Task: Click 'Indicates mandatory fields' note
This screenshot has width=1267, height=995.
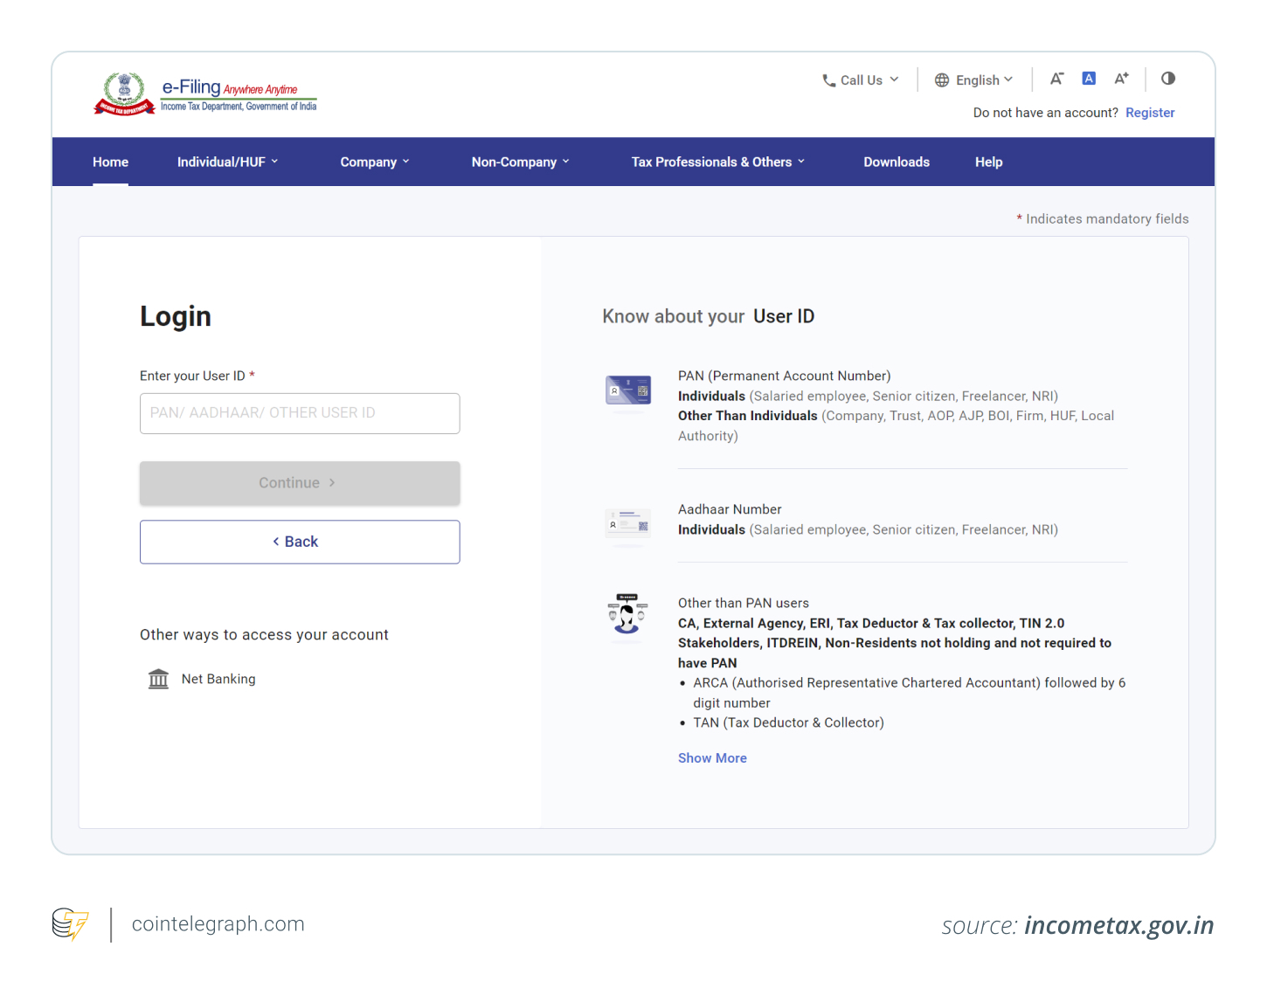Action: 1103,219
